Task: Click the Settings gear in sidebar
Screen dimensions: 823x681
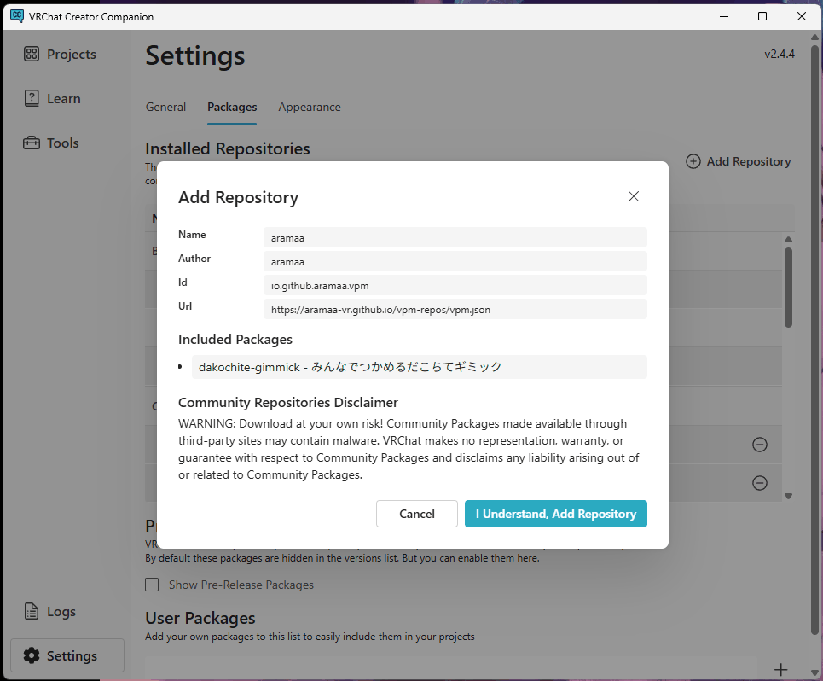Action: pyautogui.click(x=32, y=655)
